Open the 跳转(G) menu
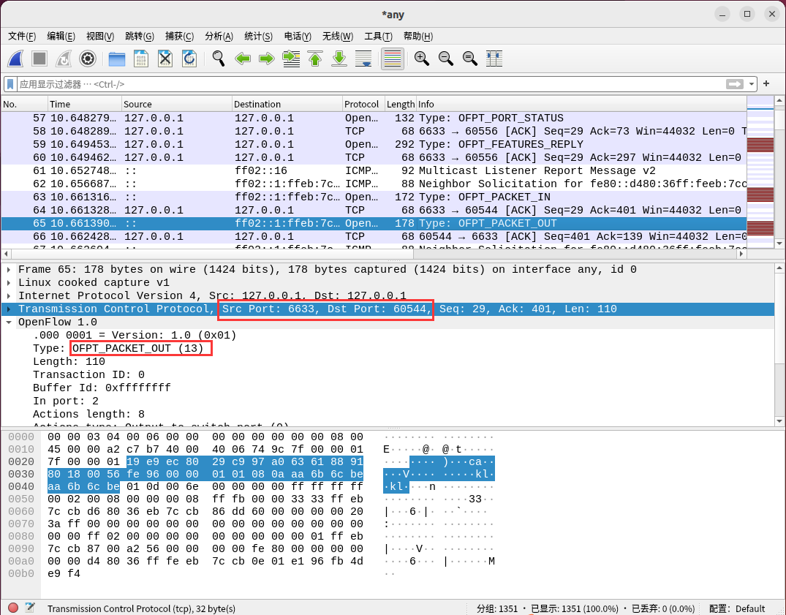Viewport: 786px width, 615px height. click(140, 36)
